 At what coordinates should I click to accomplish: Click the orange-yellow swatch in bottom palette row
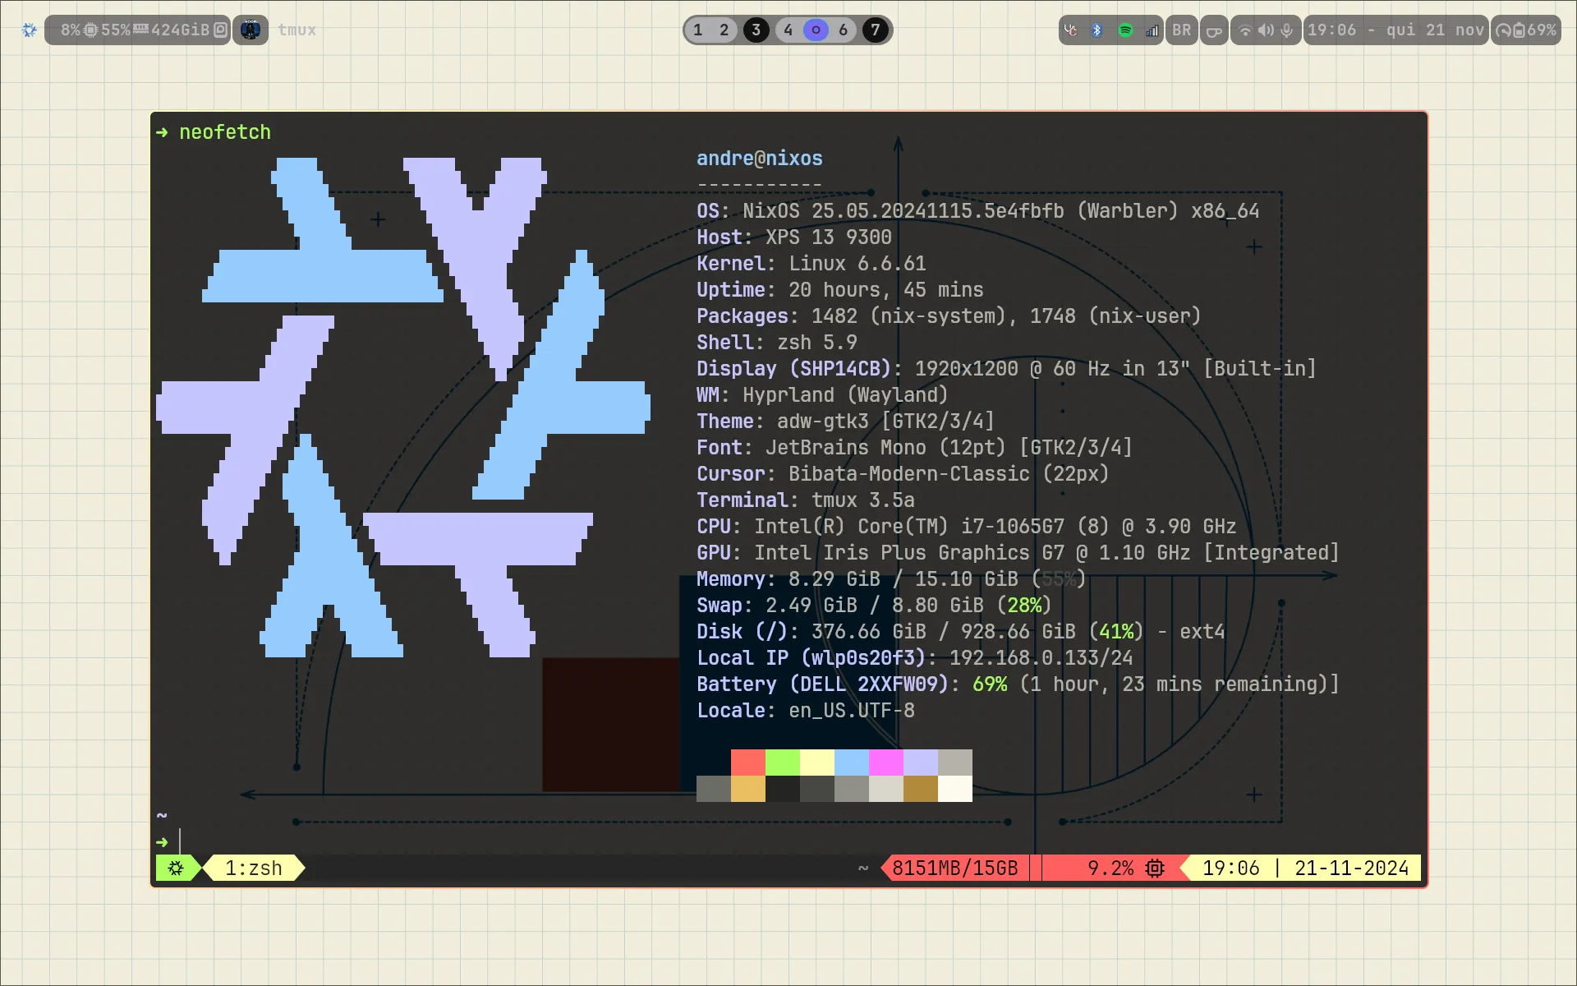[x=748, y=789]
